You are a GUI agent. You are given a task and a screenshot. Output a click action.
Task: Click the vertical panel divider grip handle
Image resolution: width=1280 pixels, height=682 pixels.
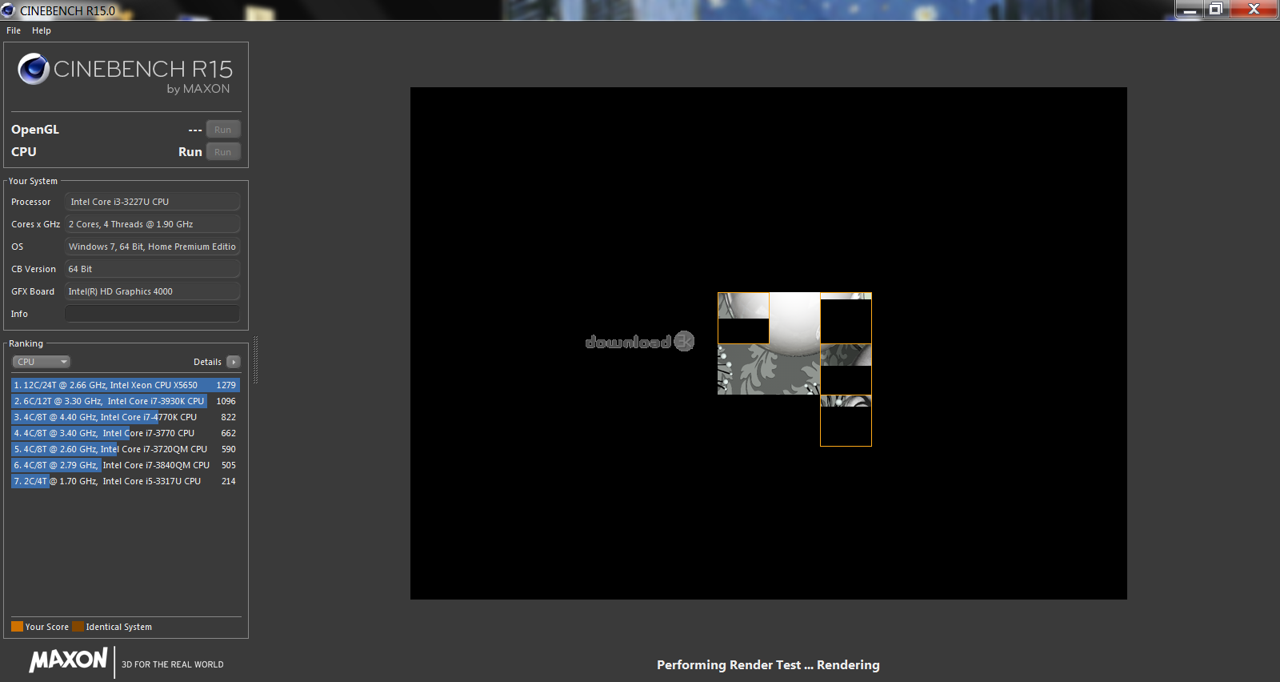[x=255, y=360]
